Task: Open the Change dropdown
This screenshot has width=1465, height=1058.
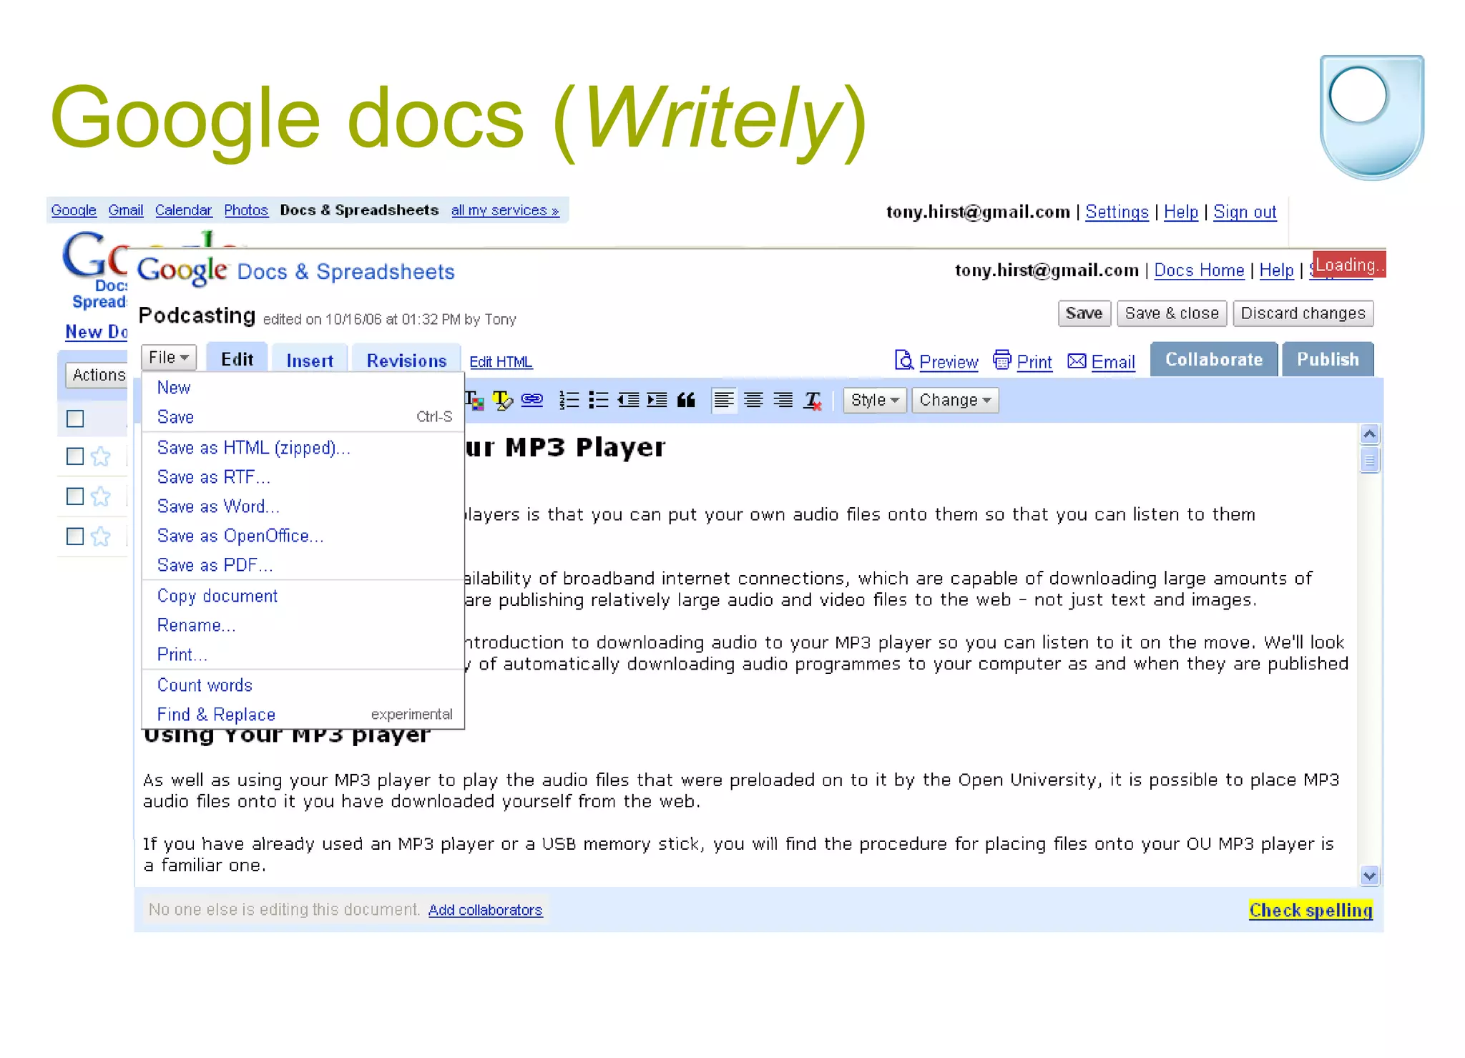Action: pos(955,401)
